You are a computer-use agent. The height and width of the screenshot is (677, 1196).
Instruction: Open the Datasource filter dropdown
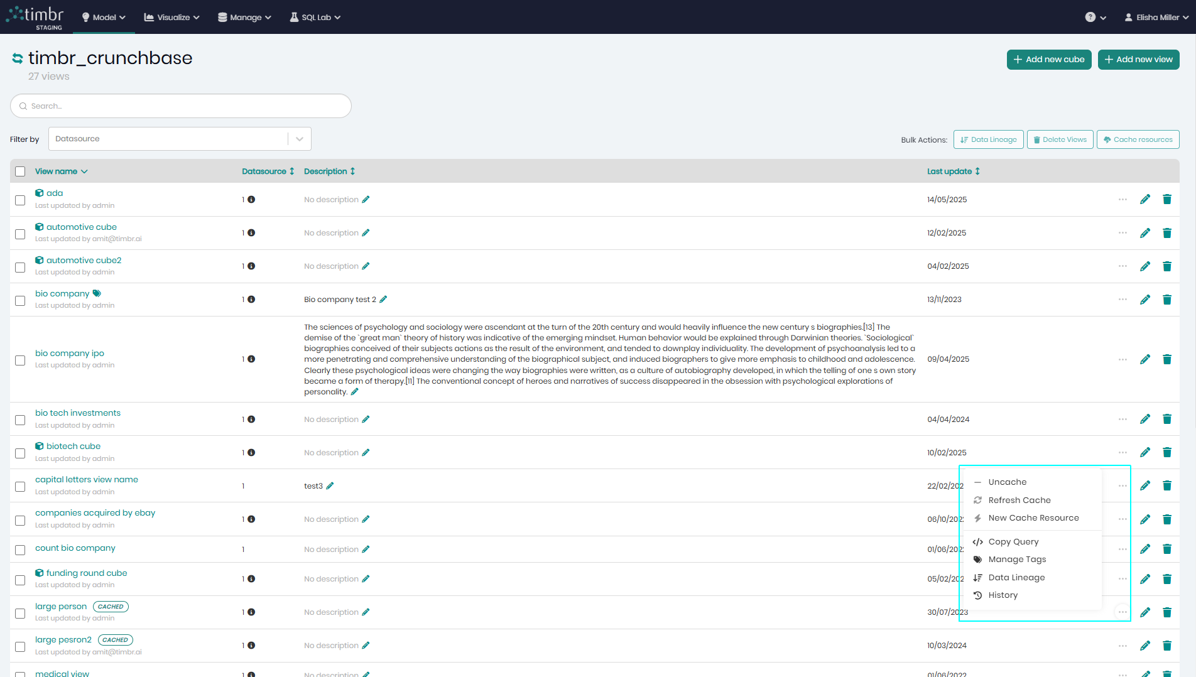299,139
